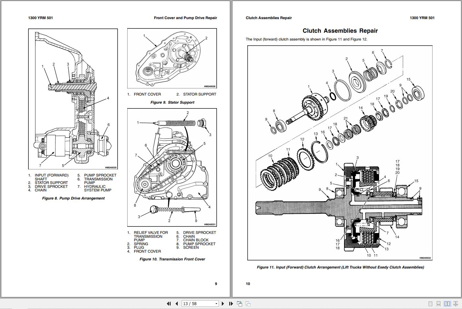Go to the previous page
The width and height of the screenshot is (462, 309).
pos(176,303)
